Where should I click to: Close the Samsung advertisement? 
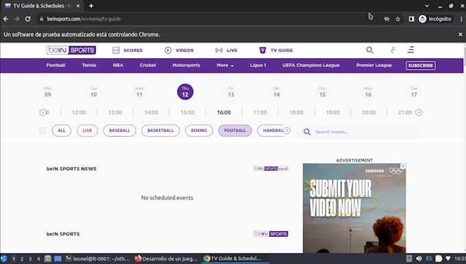click(403, 166)
